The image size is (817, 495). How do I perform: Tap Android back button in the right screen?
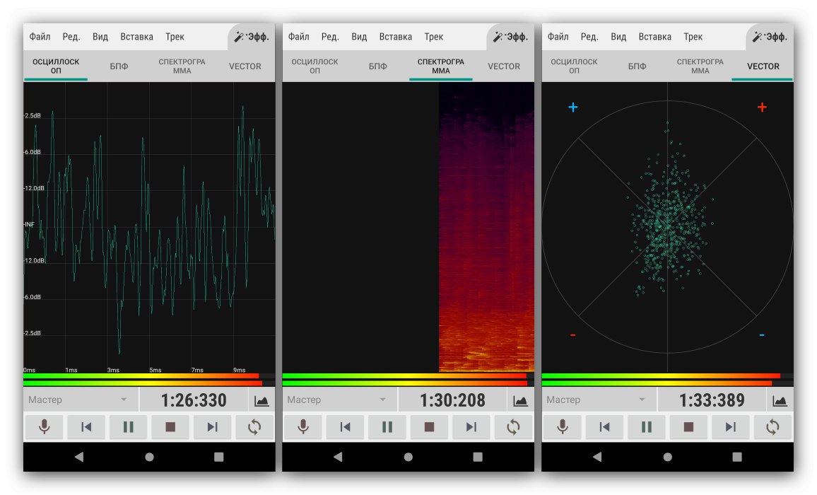596,457
